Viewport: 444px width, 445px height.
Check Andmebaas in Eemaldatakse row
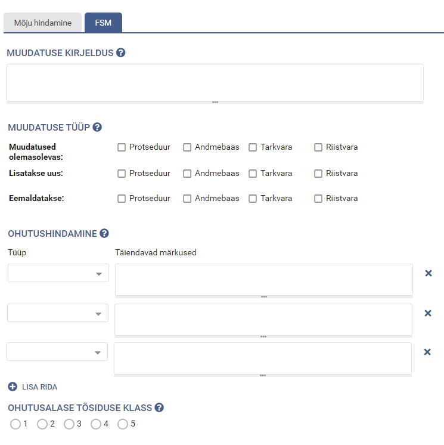click(x=187, y=199)
